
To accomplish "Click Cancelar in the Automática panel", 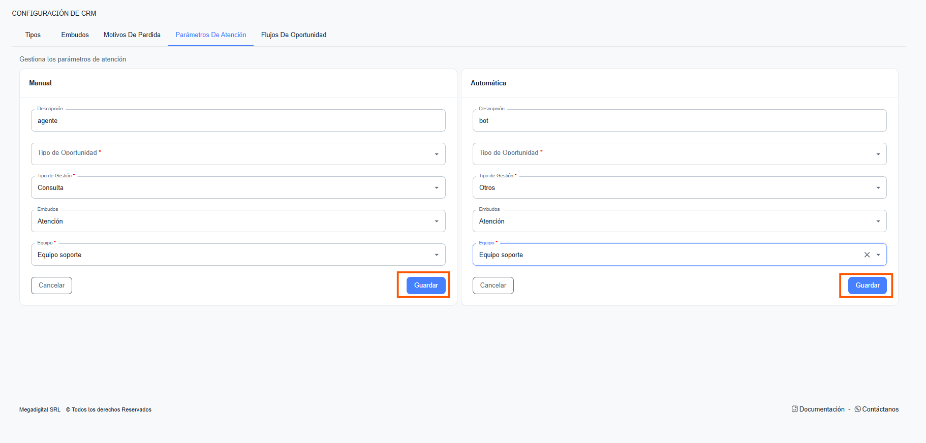I will (493, 286).
